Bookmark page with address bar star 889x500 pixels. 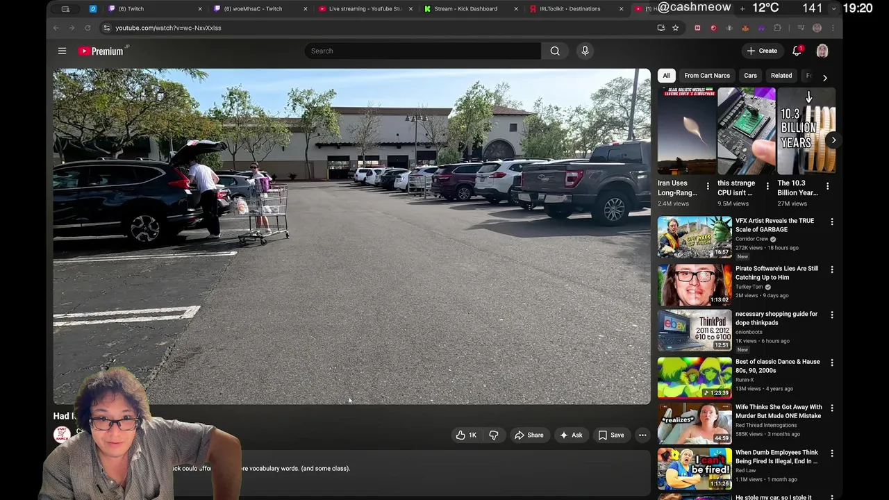675,28
